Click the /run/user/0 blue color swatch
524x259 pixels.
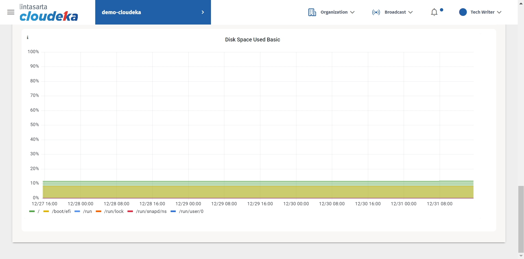173,211
